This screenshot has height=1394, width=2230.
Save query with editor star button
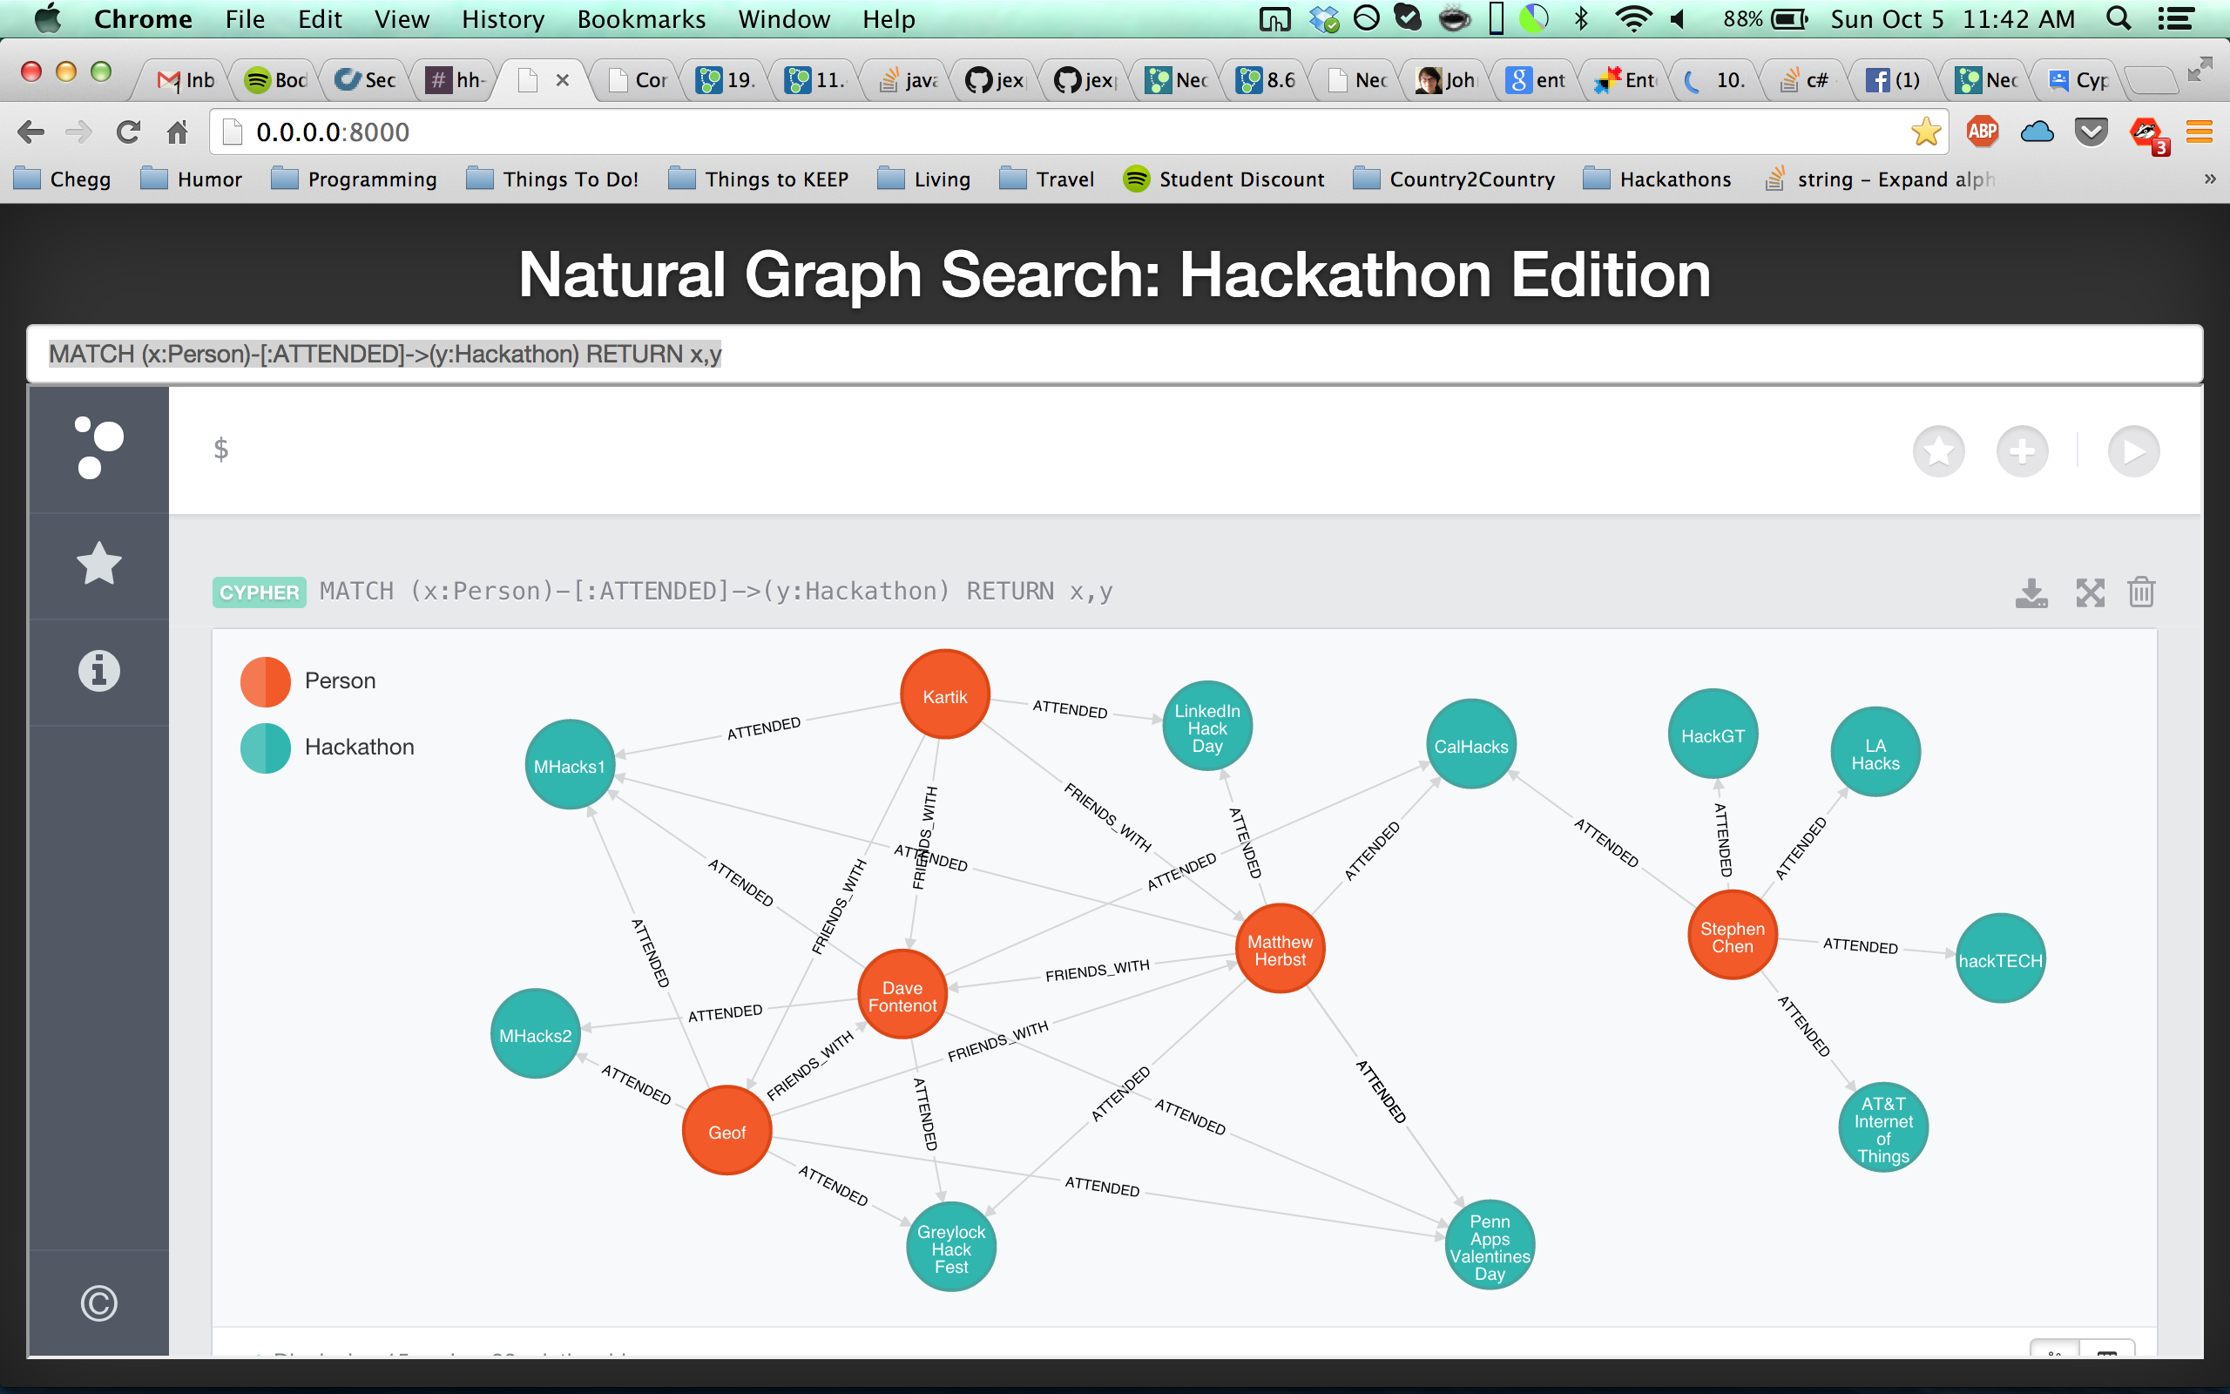1938,452
